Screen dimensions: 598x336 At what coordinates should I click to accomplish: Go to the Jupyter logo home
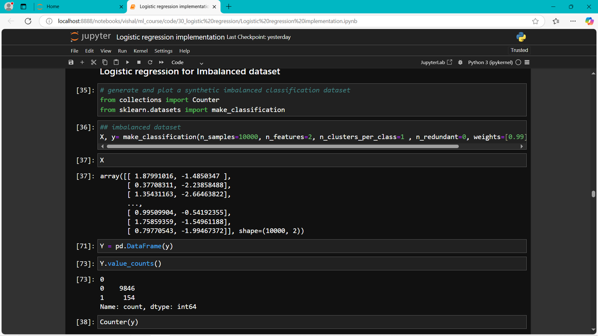coord(90,37)
